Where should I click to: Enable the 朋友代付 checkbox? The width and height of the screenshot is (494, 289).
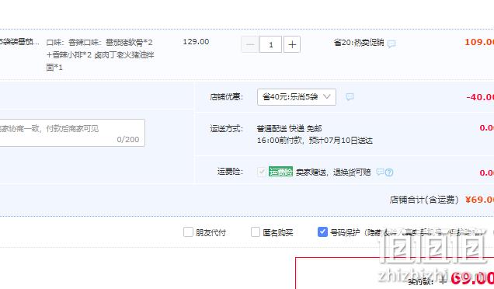[x=188, y=232]
